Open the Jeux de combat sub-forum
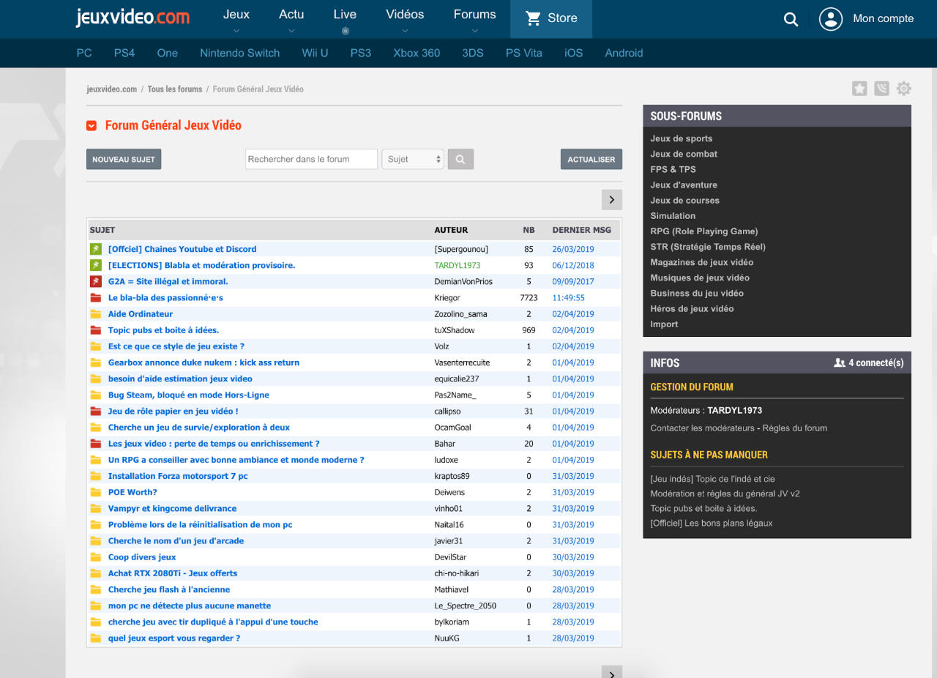937x678 pixels. tap(684, 154)
